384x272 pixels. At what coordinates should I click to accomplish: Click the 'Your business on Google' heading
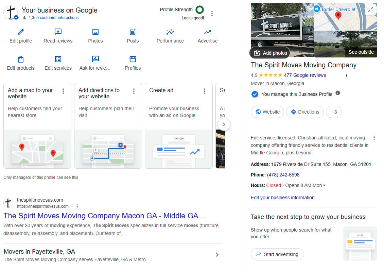point(59,10)
